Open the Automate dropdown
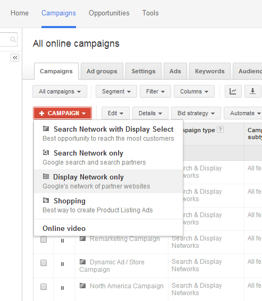 pos(243,113)
